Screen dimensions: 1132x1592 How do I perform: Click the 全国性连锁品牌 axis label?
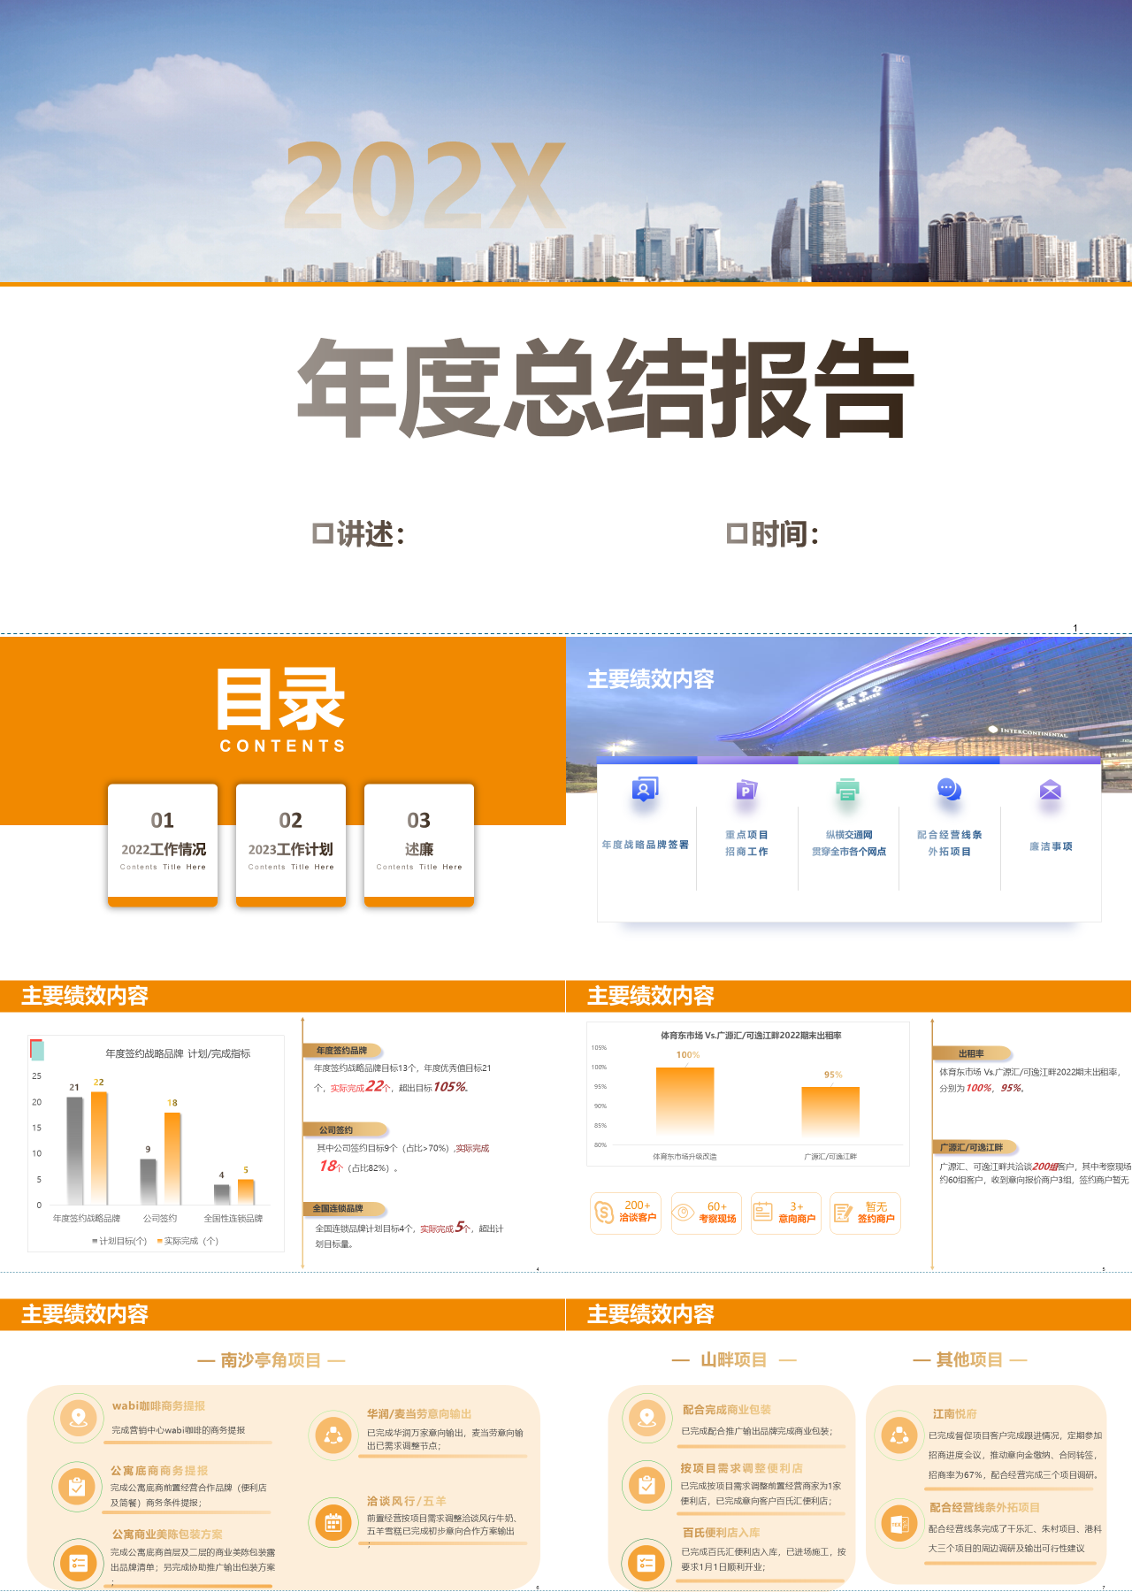[233, 1218]
